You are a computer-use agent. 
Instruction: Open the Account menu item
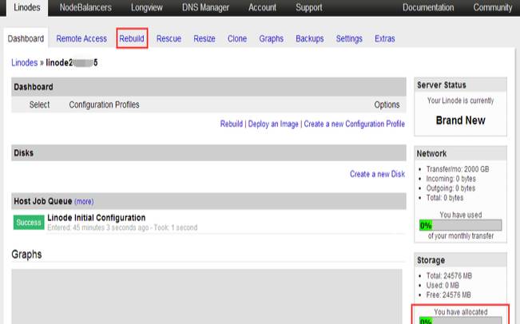click(263, 8)
